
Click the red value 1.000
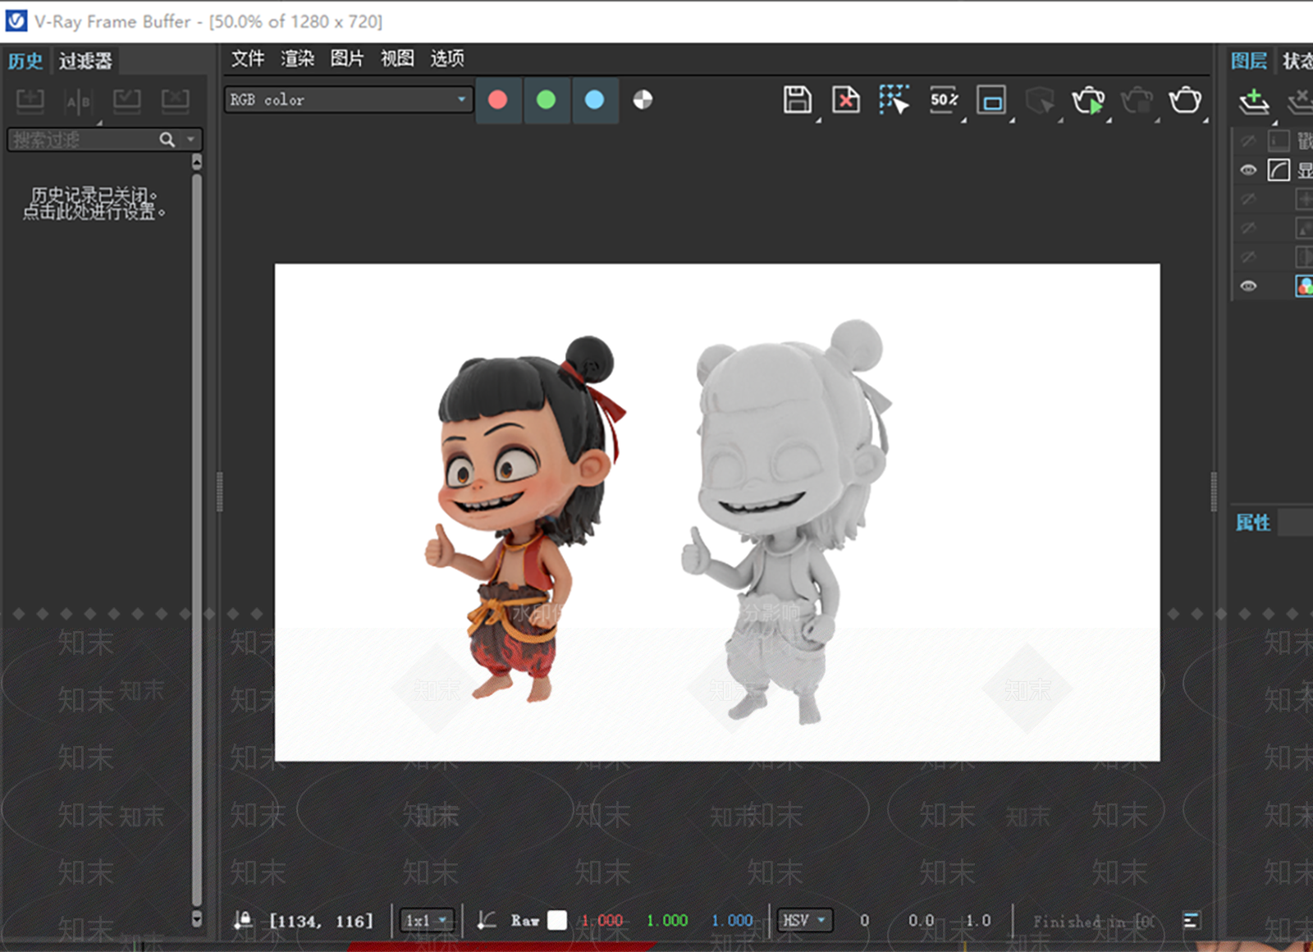coord(602,920)
